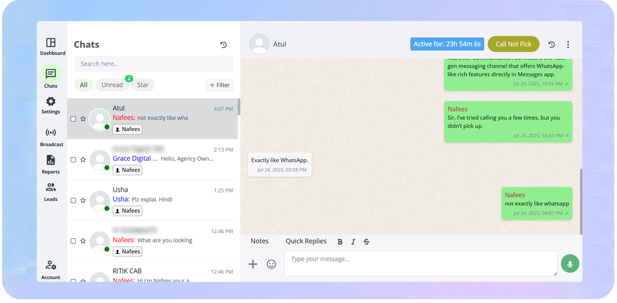Click the 'Plz explai. Hindi' preview text

(152, 200)
